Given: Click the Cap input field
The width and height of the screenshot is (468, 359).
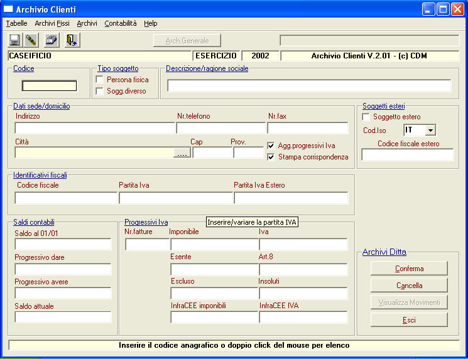Looking at the screenshot, I should click(212, 153).
